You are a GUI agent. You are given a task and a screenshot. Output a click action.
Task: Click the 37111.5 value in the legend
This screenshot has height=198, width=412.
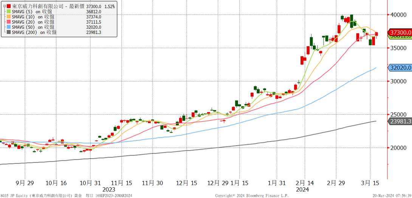tap(94, 22)
